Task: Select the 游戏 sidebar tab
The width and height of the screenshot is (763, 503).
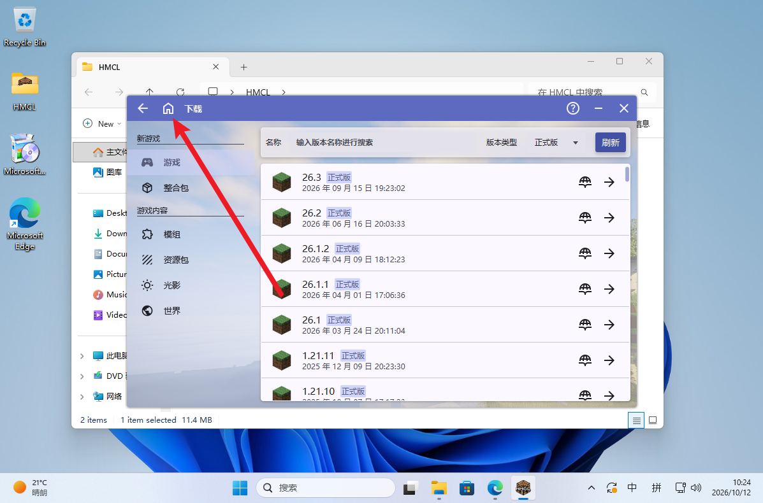Action: click(x=190, y=162)
